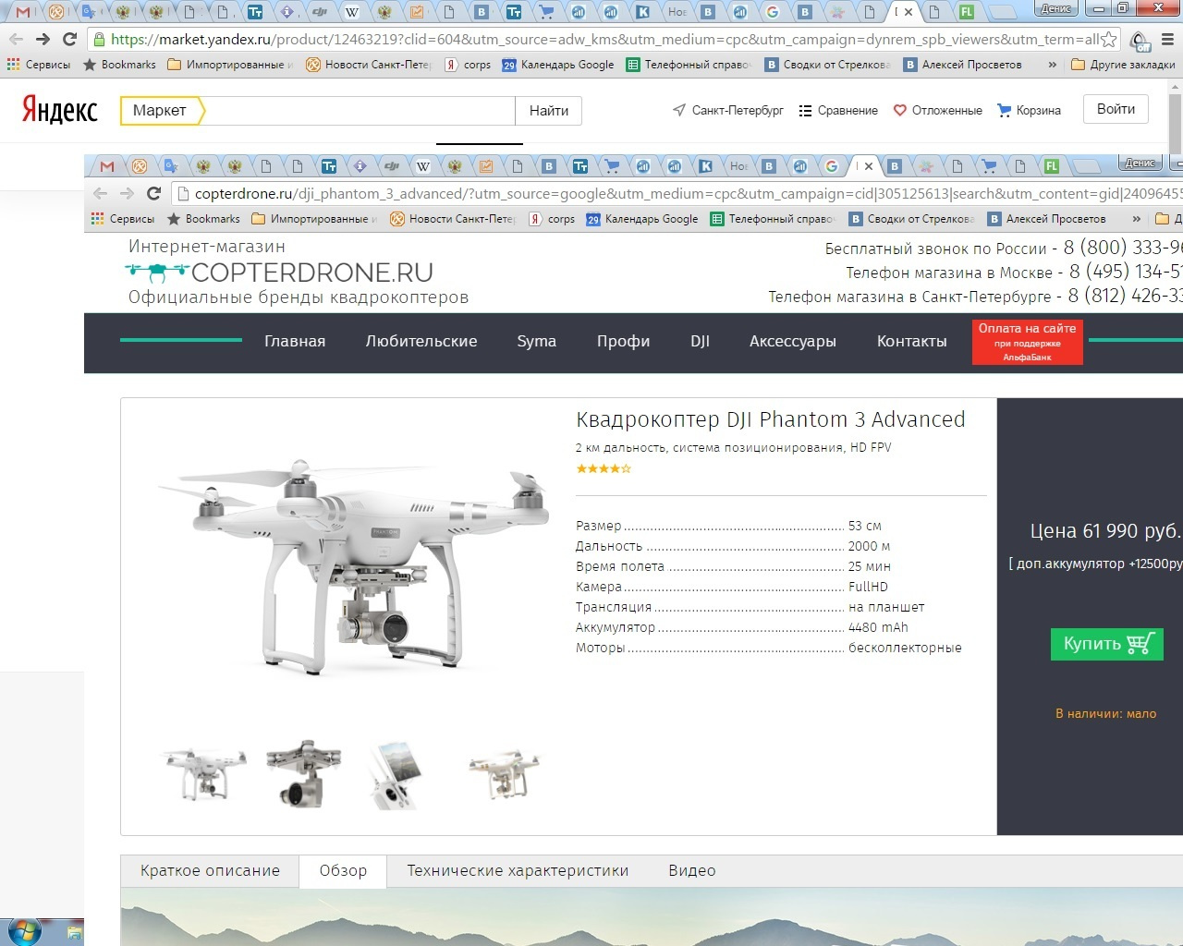Screen dimensions: 1183x946
Task: Switch to the FL tab in the Yandex Market window
Action: 966,12
